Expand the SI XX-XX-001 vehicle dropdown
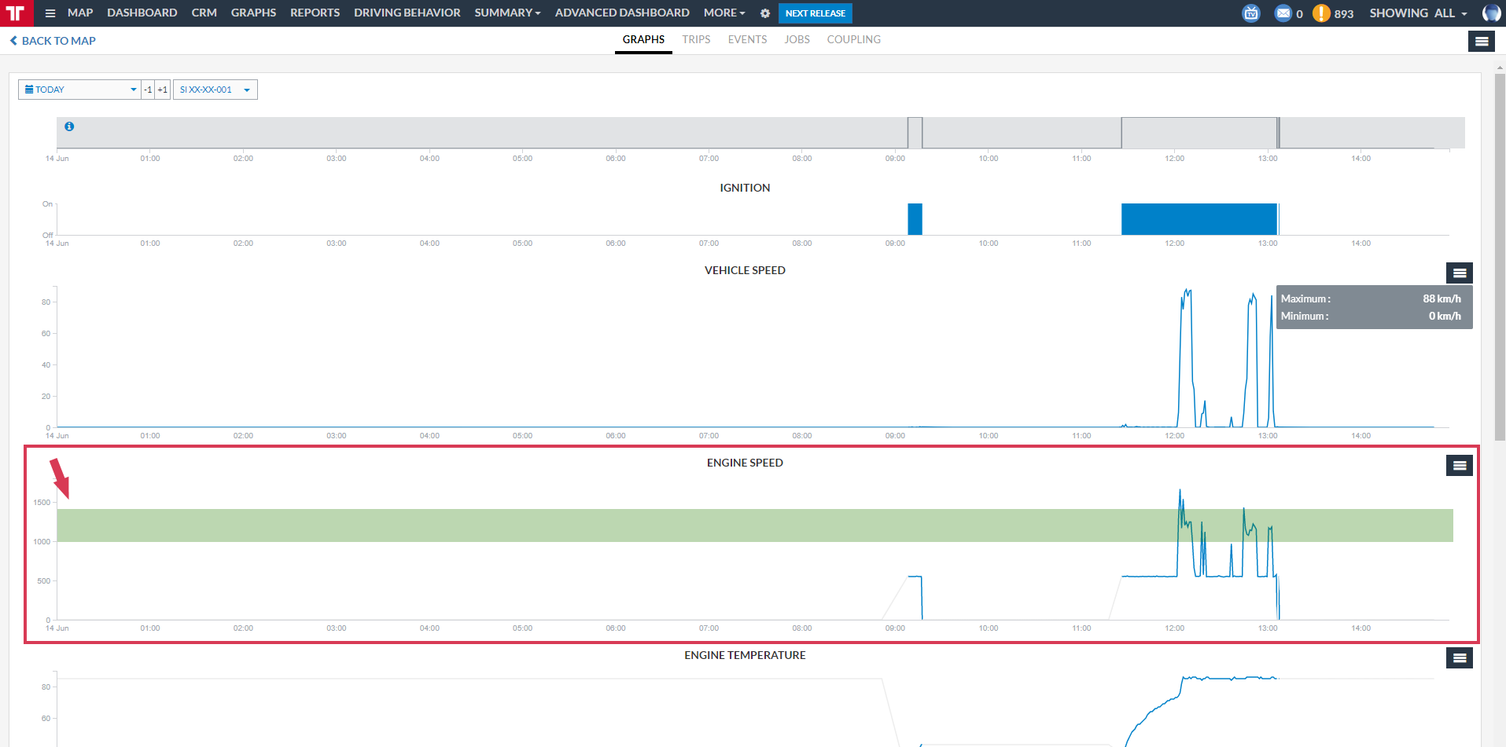The width and height of the screenshot is (1506, 747). (x=215, y=90)
